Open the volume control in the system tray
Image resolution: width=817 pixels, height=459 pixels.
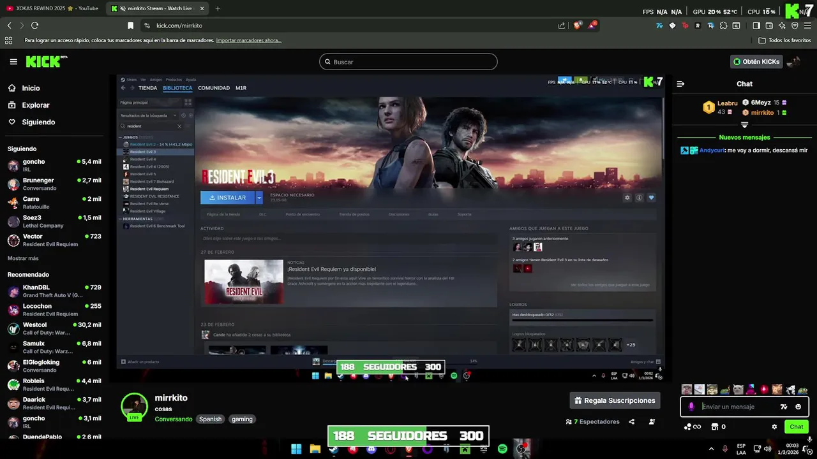pyautogui.click(x=769, y=449)
